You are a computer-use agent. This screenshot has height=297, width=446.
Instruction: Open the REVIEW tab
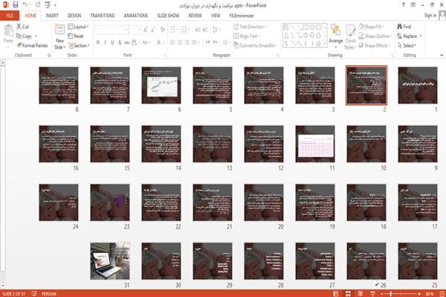(x=195, y=16)
